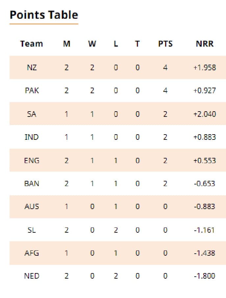Click the W (wins) column header
Screen dimensions: 226x298
click(92, 44)
